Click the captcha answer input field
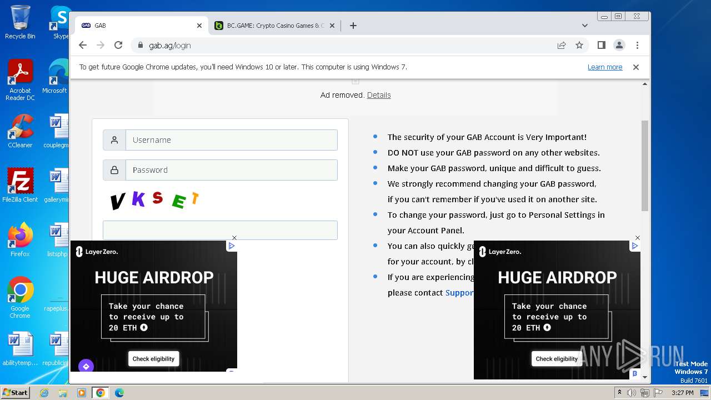 point(220,230)
